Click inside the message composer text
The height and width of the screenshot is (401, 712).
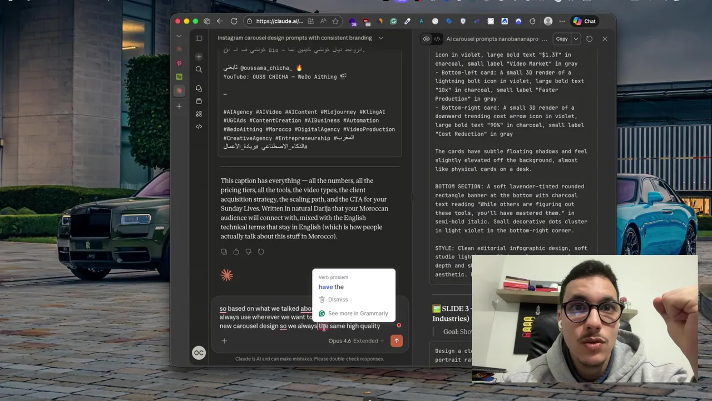click(300, 317)
